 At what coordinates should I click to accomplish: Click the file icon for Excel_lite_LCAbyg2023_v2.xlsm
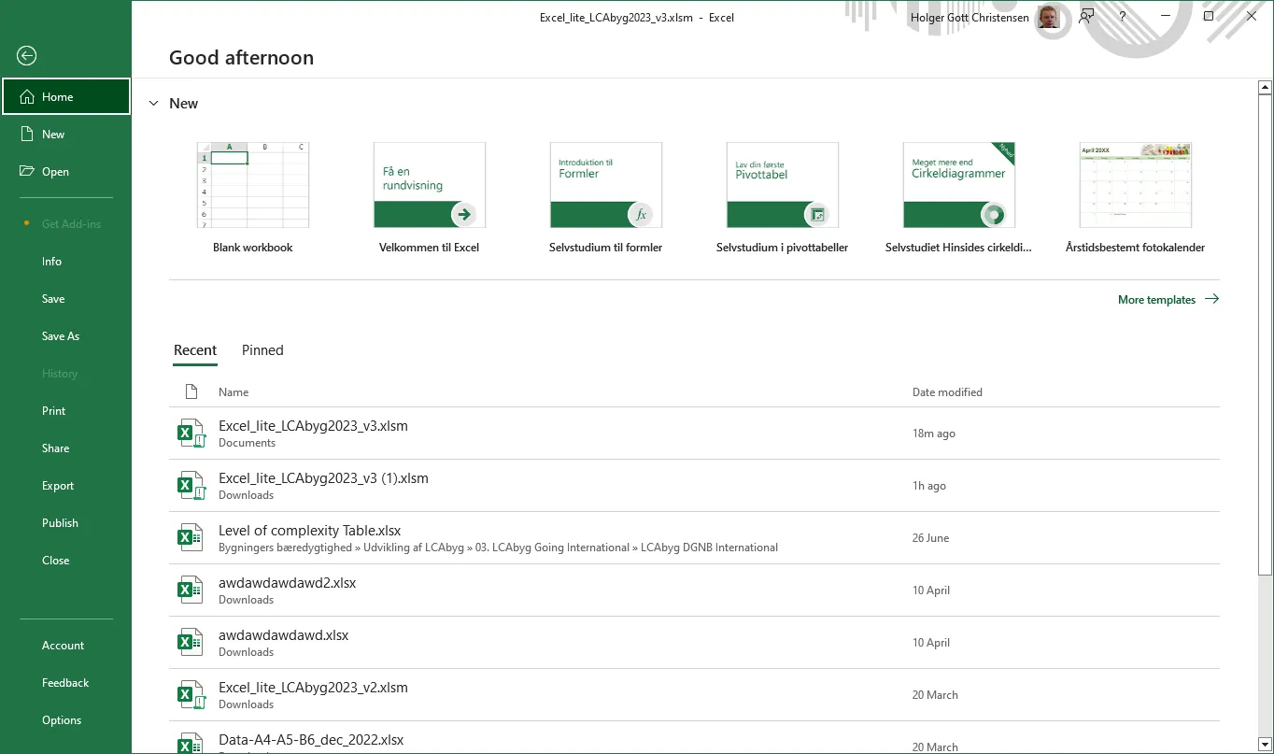191,695
